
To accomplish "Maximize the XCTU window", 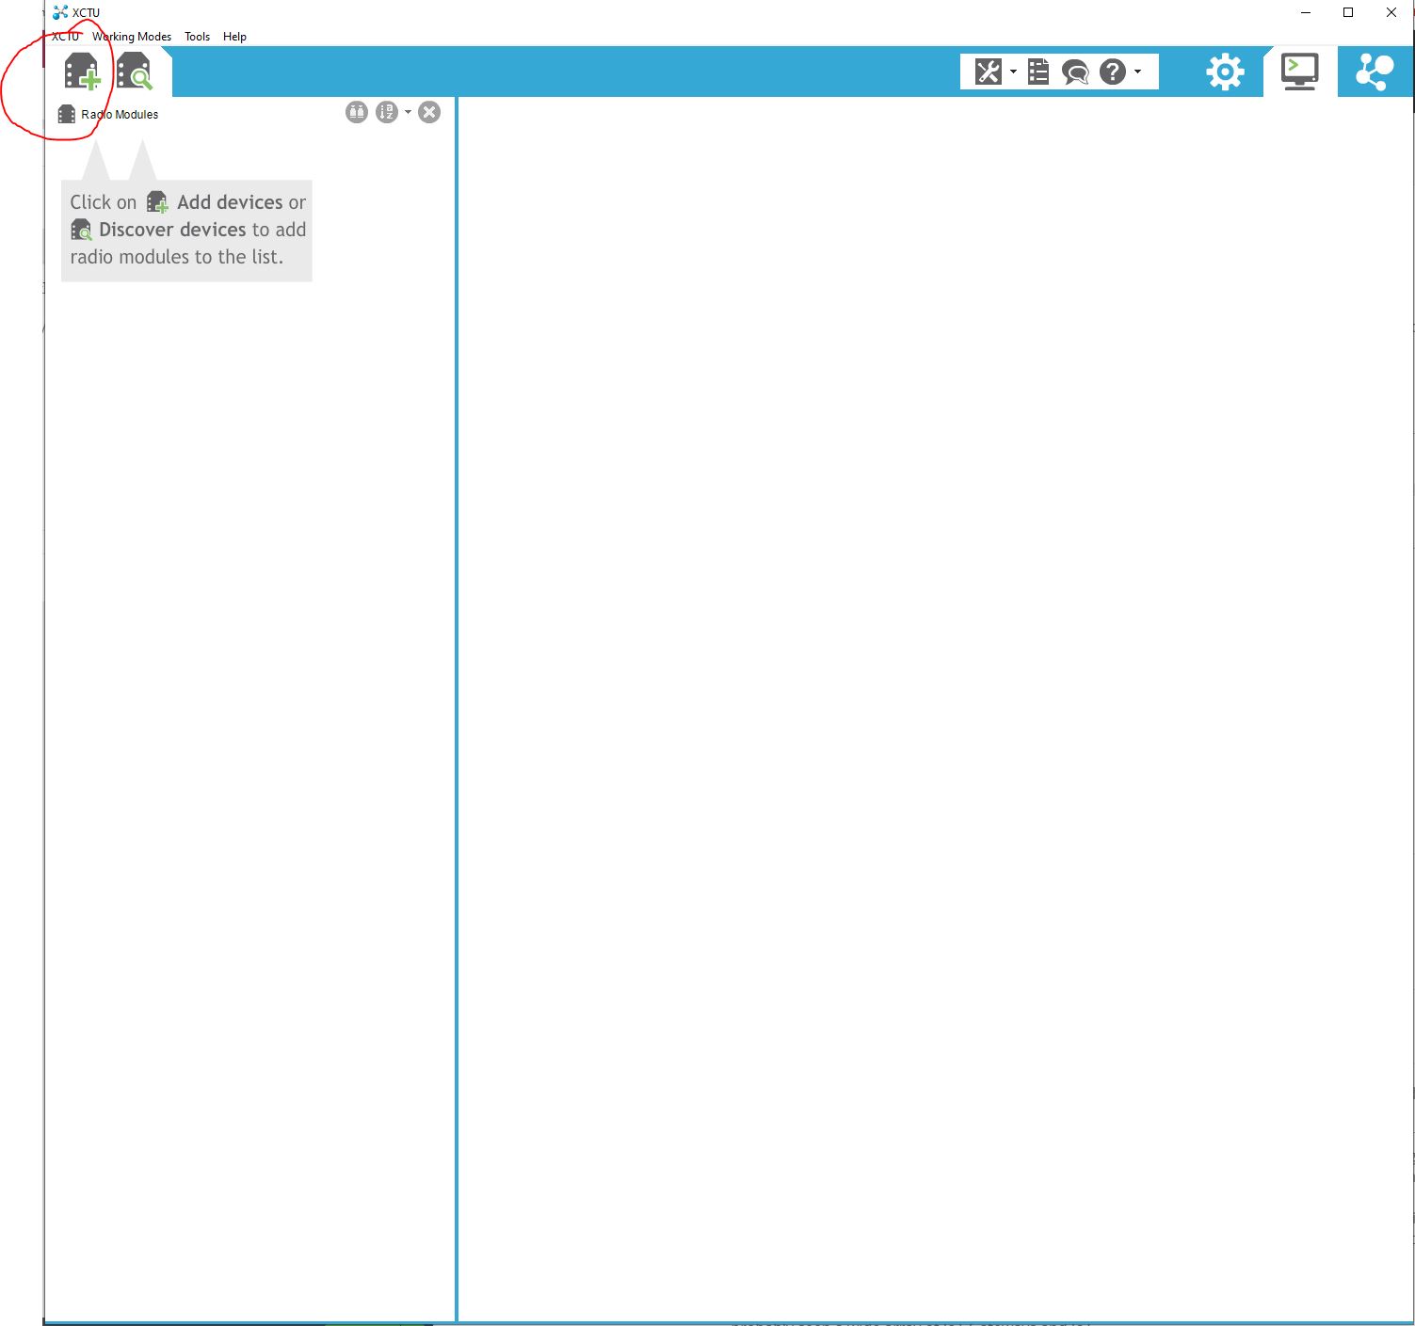I will (1348, 12).
